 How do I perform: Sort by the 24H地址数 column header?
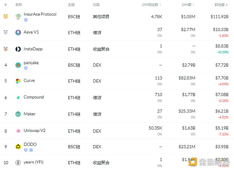coord(151,5)
